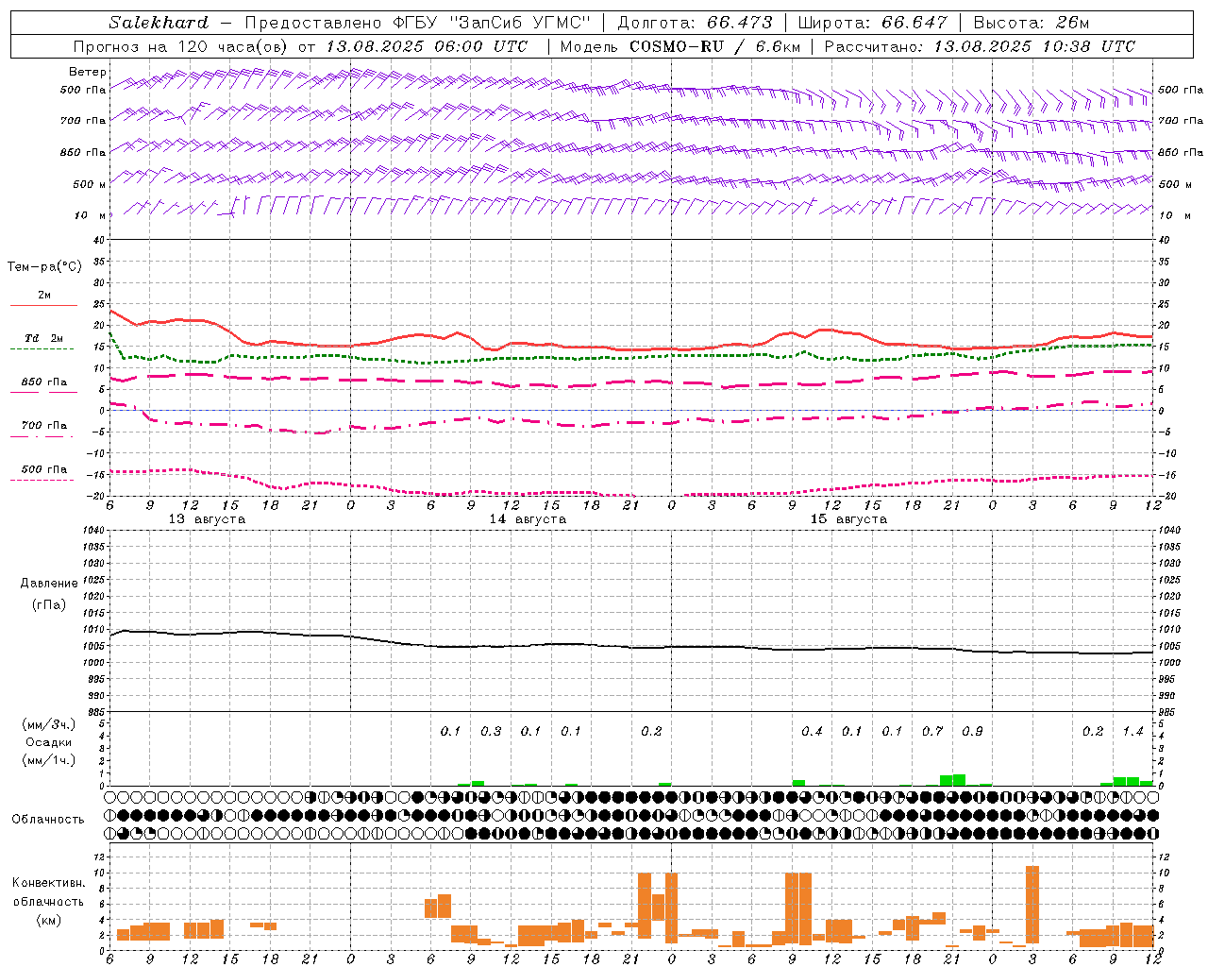Click the green Td 2м legend line

42,348
